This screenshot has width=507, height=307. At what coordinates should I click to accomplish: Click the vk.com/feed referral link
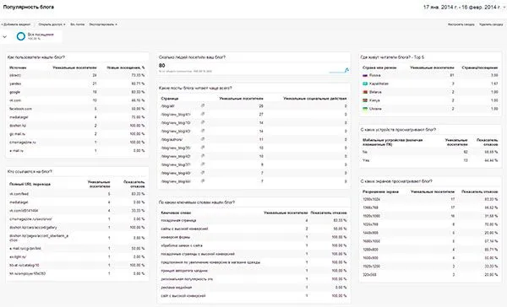coord(19,194)
